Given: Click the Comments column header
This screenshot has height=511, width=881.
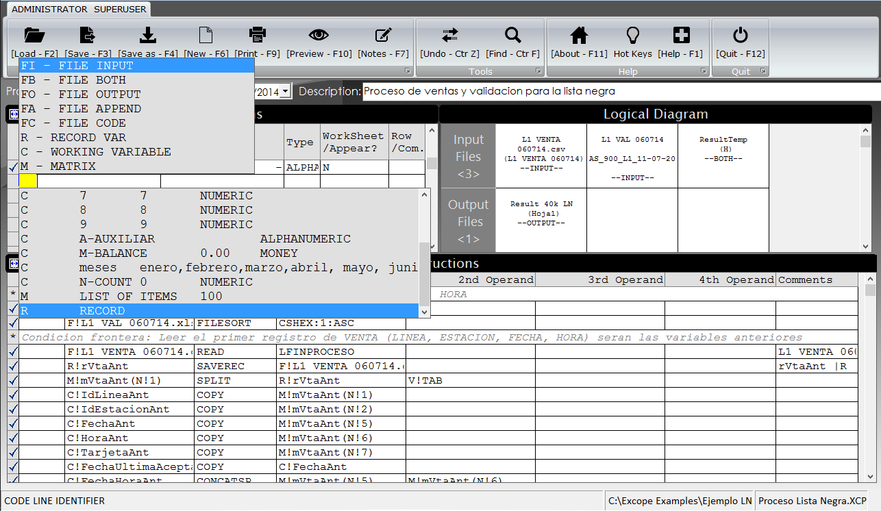Looking at the screenshot, I should pos(817,279).
